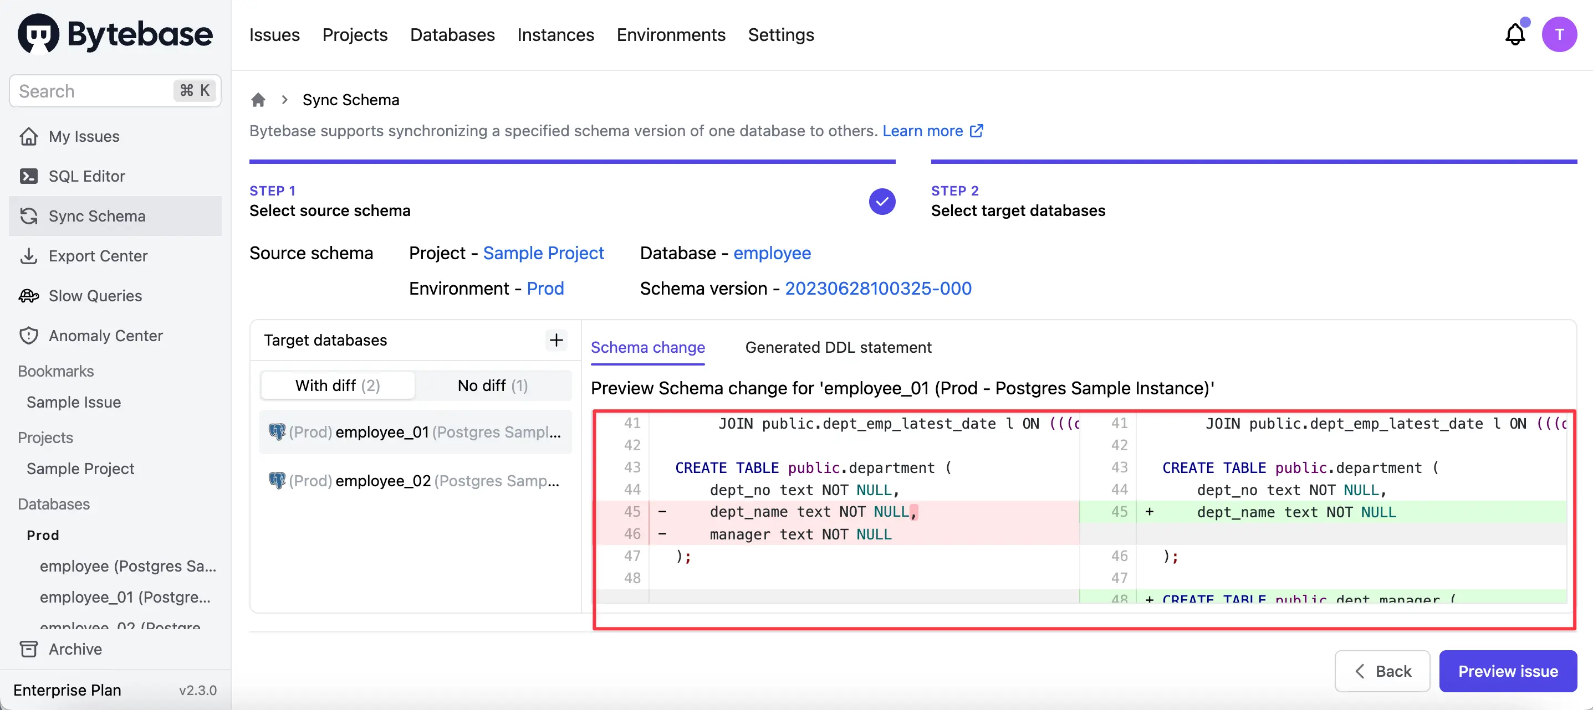Switch to Generated DDL statement tab
Viewport: 1593px width, 710px height.
[838, 347]
